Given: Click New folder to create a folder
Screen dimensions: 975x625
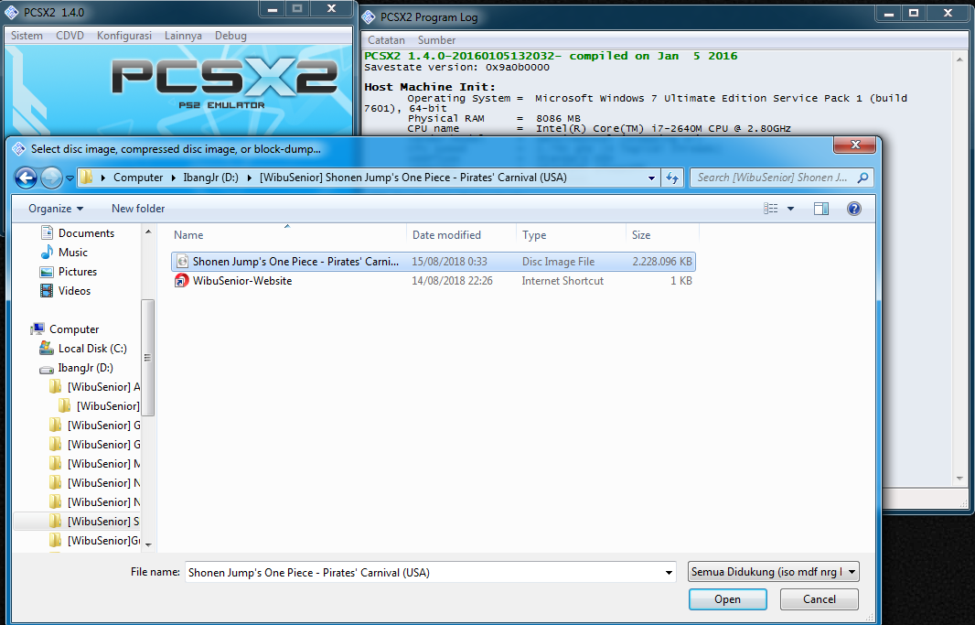Looking at the screenshot, I should click(x=137, y=208).
